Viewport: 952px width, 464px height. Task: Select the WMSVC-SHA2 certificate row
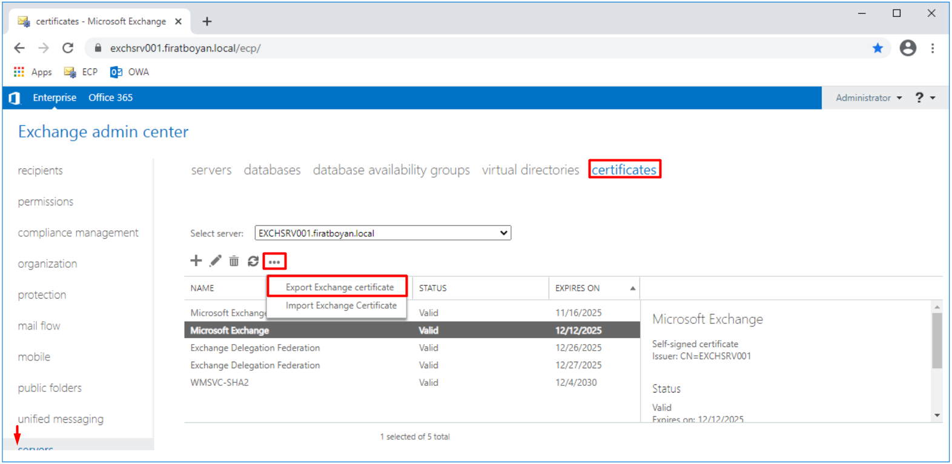click(412, 383)
